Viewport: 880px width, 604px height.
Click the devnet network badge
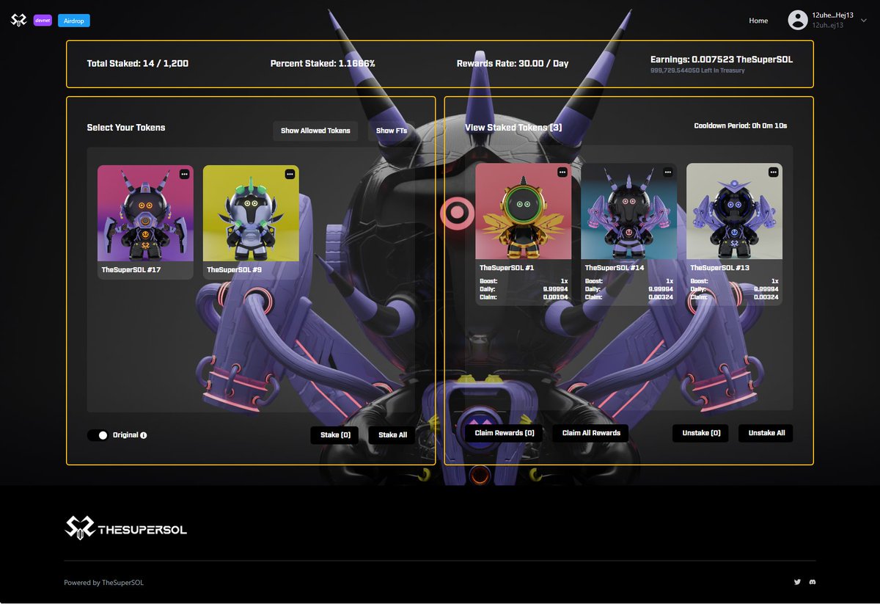tap(43, 21)
